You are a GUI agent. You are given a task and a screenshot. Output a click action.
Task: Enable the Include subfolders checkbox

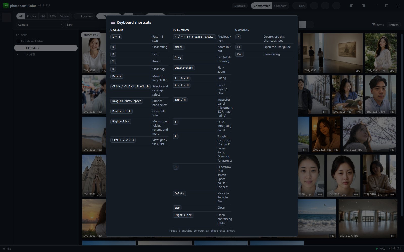point(18,41)
